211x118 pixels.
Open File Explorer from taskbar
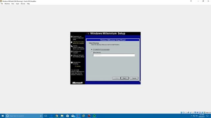(62, 116)
